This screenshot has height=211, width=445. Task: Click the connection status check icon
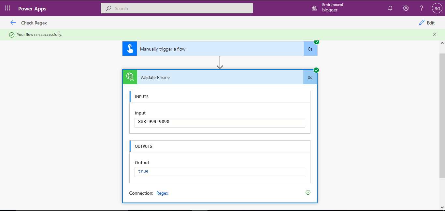click(308, 192)
